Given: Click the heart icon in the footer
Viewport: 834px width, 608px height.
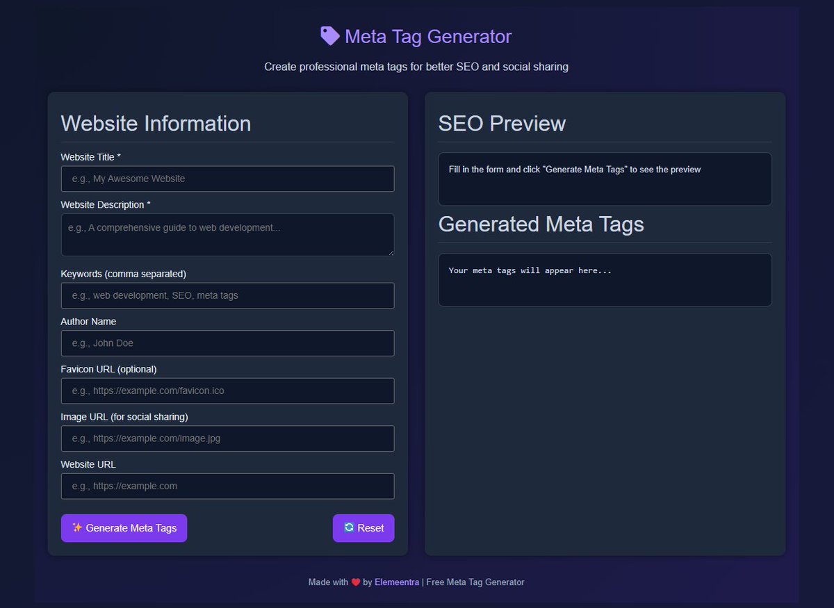Looking at the screenshot, I should (355, 582).
